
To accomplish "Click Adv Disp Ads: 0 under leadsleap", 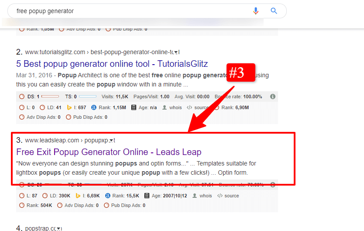I will pos(82,205).
